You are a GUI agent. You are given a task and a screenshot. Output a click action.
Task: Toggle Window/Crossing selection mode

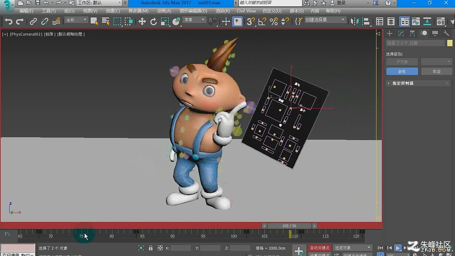coord(129,21)
